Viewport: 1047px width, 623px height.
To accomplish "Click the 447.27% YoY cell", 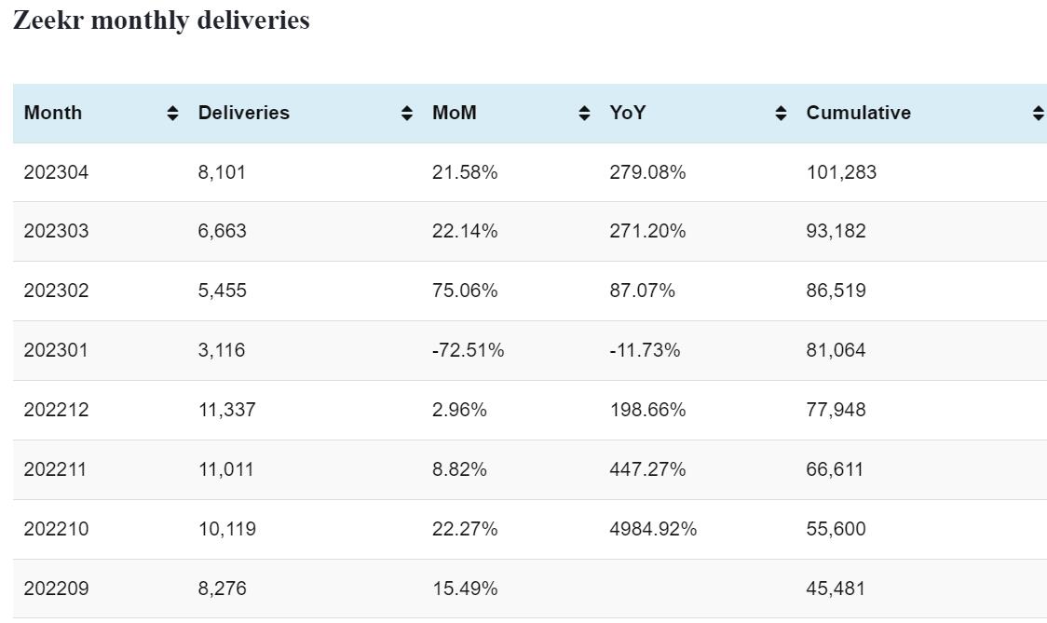I will 647,469.
